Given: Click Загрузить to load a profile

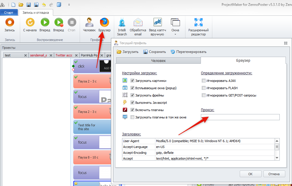Looking at the screenshot, I should coord(128,52).
